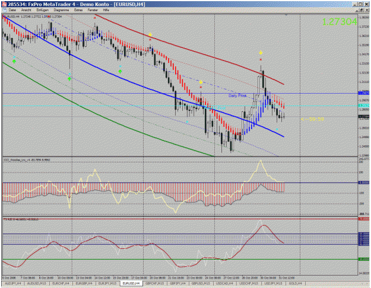Select the active EURUSD,H4 chart tab
Image resolution: width=371 pixels, height=288 pixels.
[131, 283]
